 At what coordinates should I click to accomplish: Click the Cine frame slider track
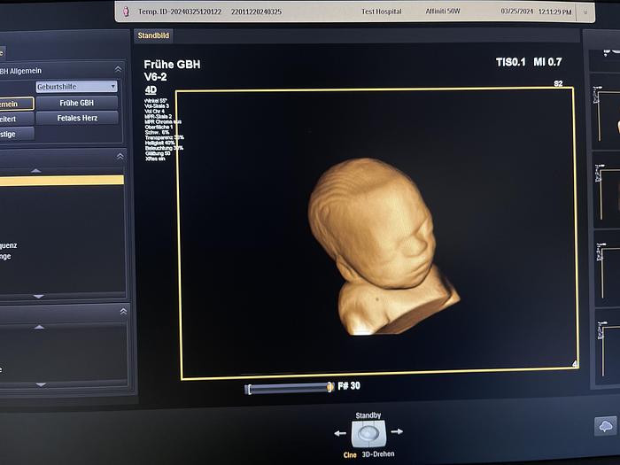pos(290,388)
